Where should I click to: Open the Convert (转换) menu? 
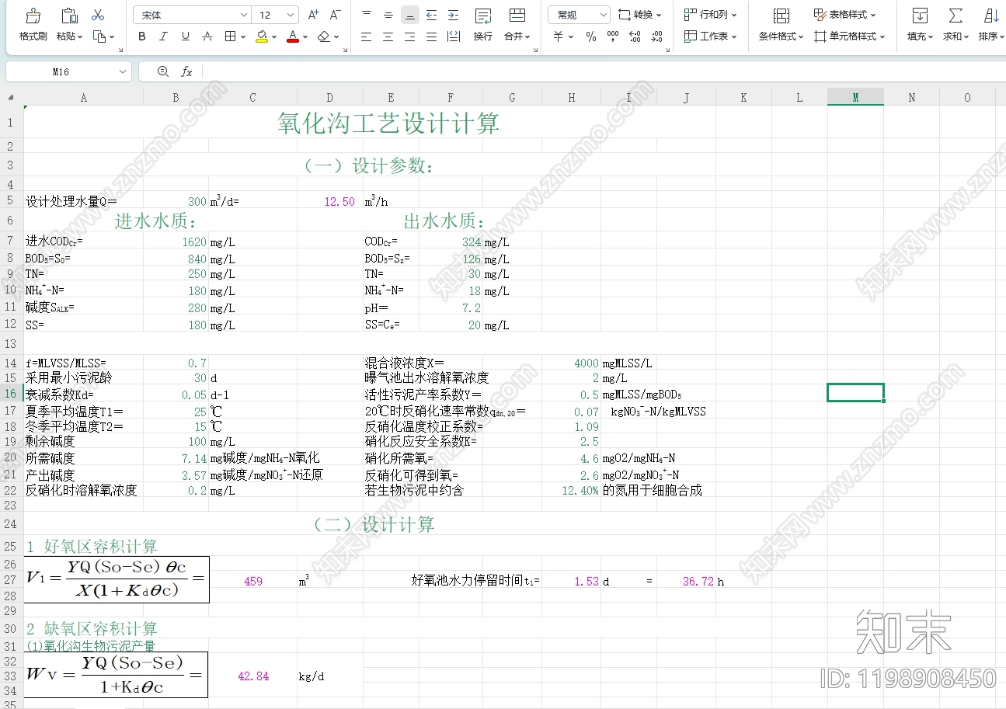(x=640, y=15)
